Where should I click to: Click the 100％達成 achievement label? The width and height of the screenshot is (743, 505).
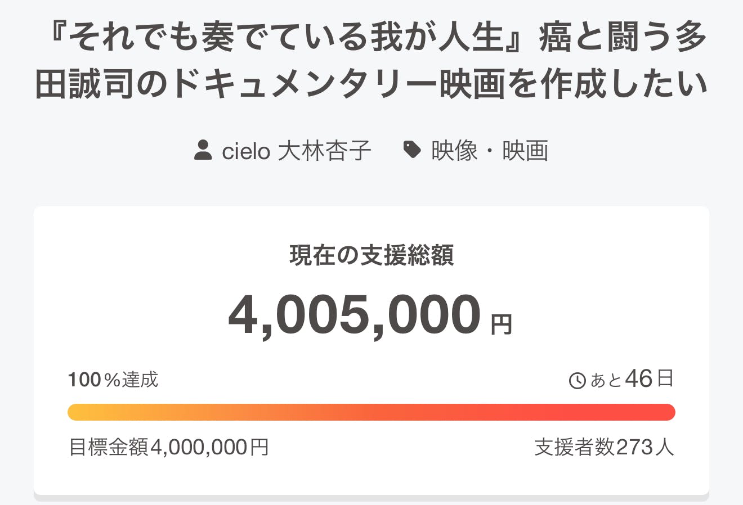click(x=113, y=380)
